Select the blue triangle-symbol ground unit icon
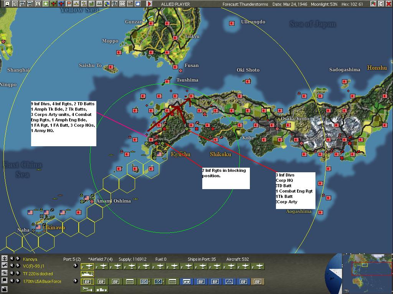The height and width of the screenshot is (294, 393). [x=230, y=282]
